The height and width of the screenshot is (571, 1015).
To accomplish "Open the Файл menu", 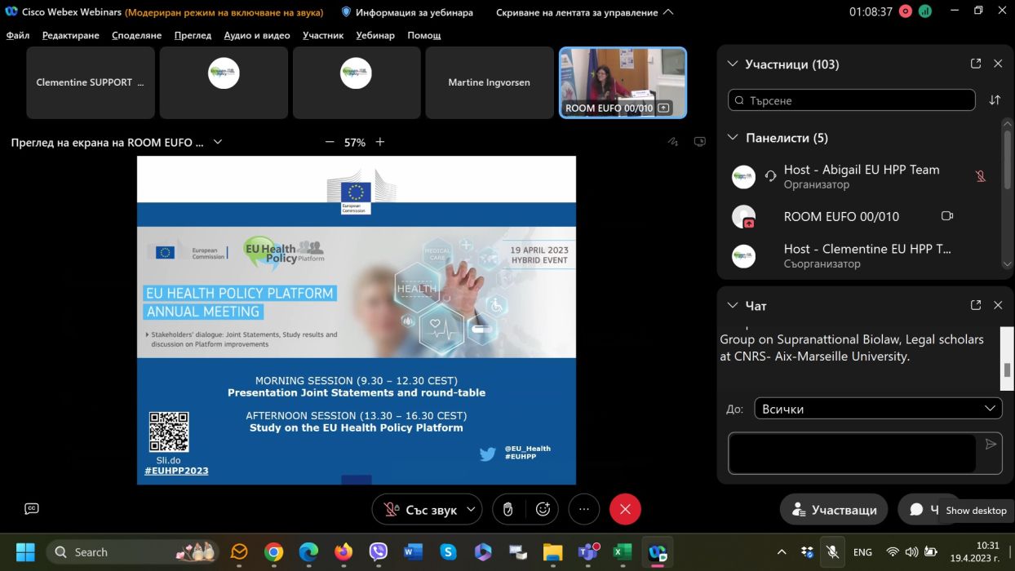I will pyautogui.click(x=18, y=35).
